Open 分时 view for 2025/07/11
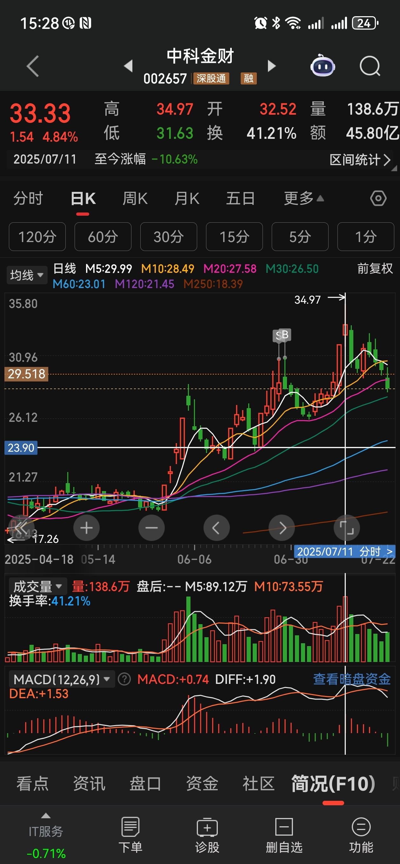The height and width of the screenshot is (864, 400). [x=345, y=552]
